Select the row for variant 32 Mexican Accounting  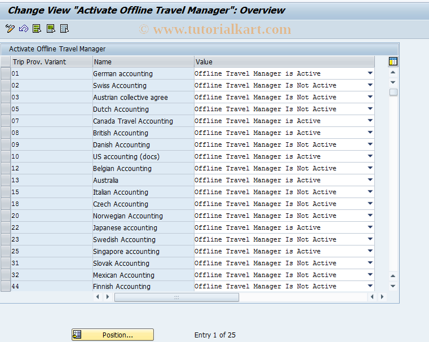[x=6, y=275]
